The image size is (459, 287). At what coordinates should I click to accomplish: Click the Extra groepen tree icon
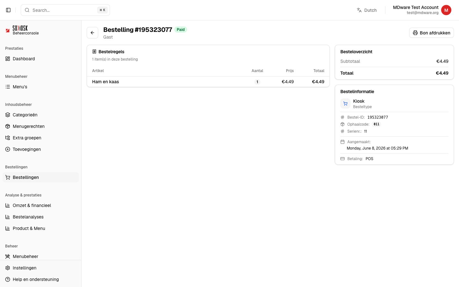(8, 138)
